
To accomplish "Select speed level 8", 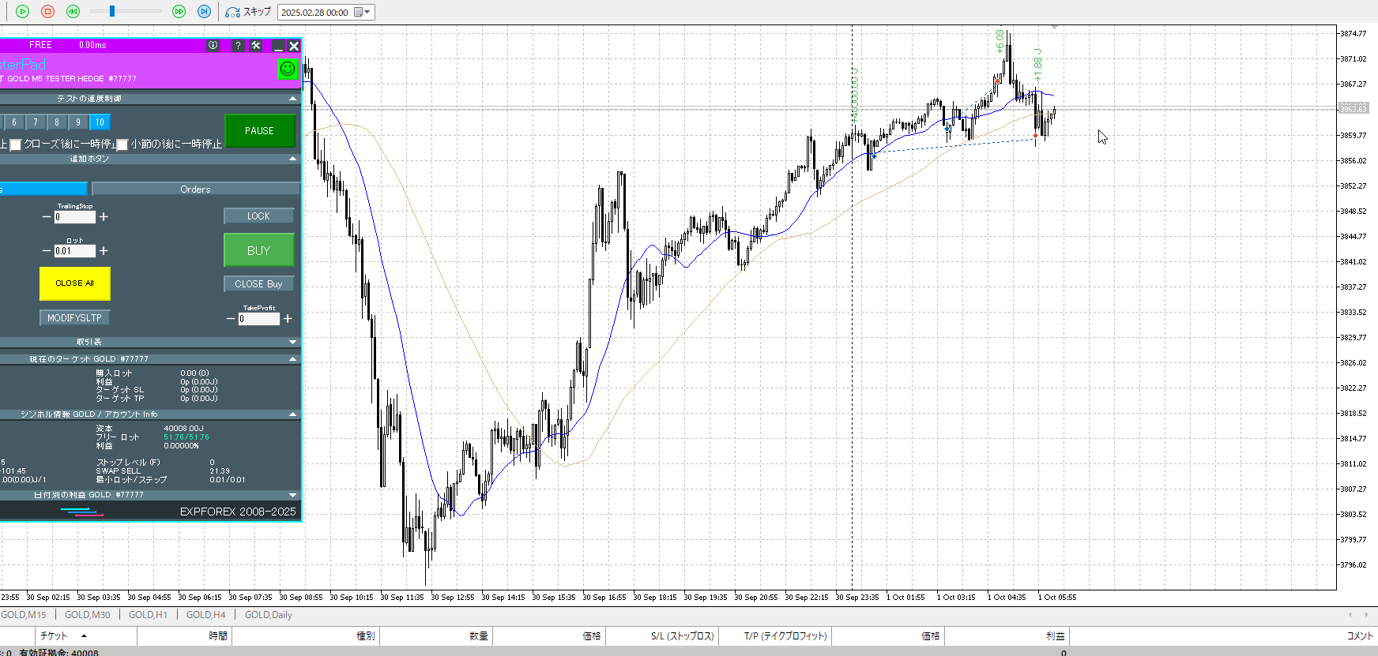I will (x=57, y=122).
